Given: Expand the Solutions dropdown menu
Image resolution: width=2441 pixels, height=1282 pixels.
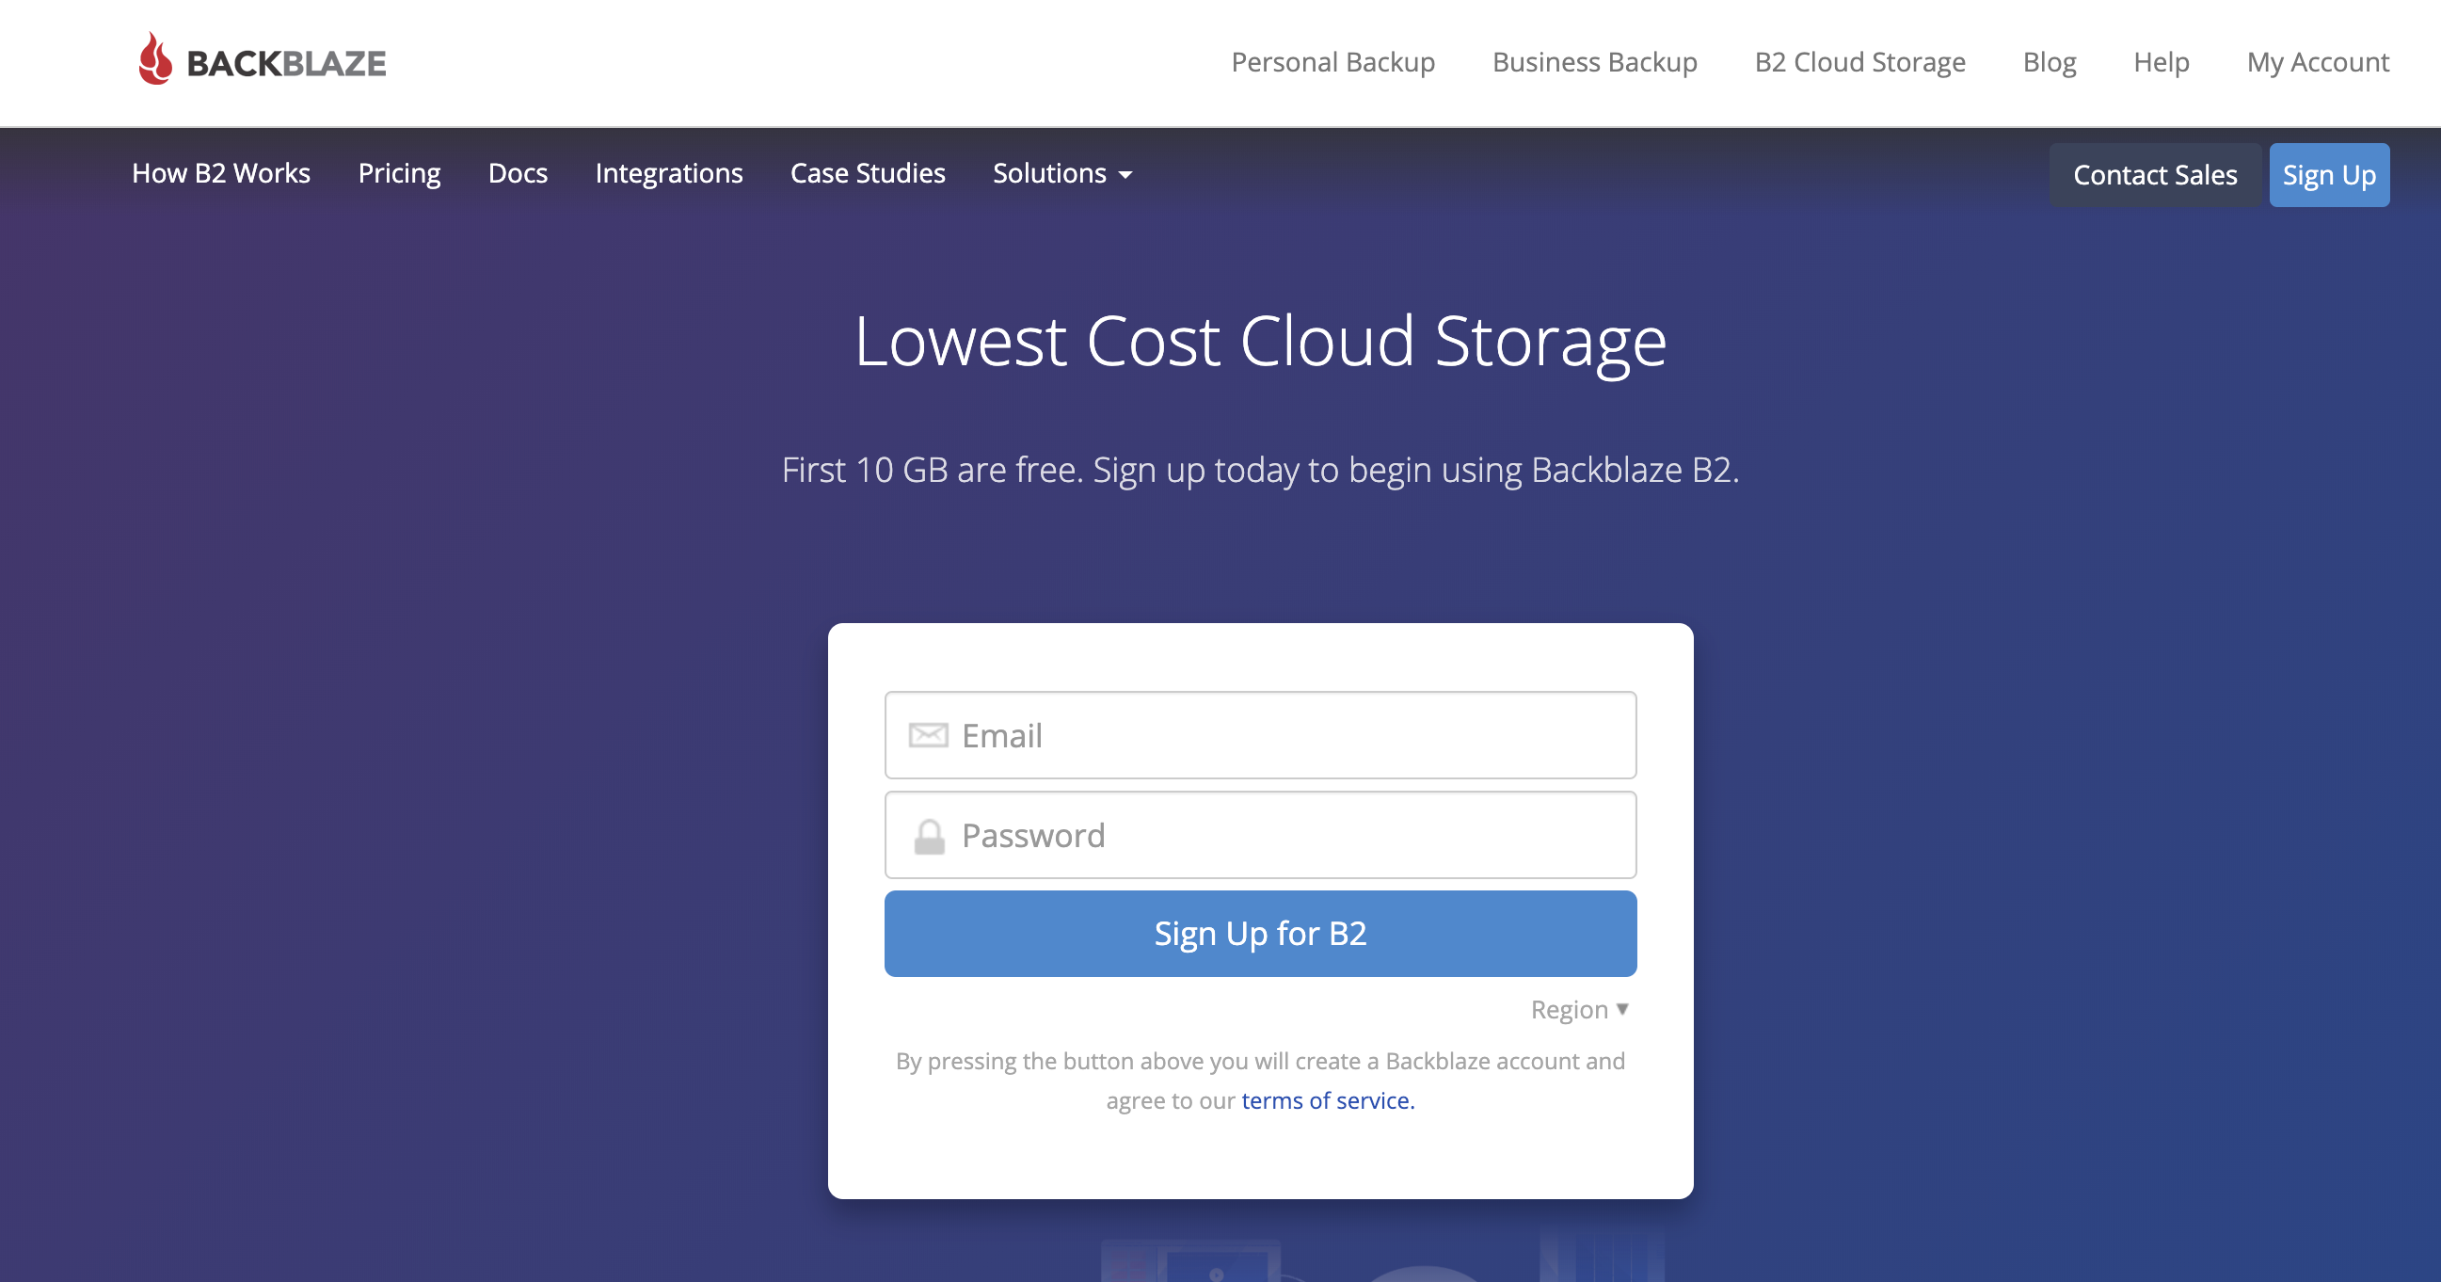Looking at the screenshot, I should coord(1061,173).
